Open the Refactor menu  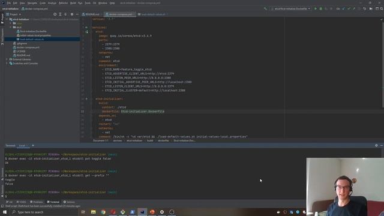63,3
